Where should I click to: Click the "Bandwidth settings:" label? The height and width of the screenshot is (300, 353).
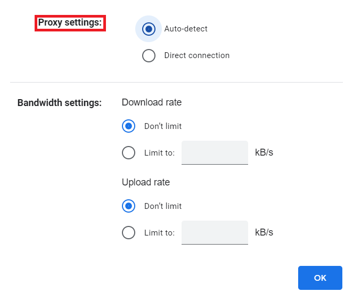click(x=60, y=103)
